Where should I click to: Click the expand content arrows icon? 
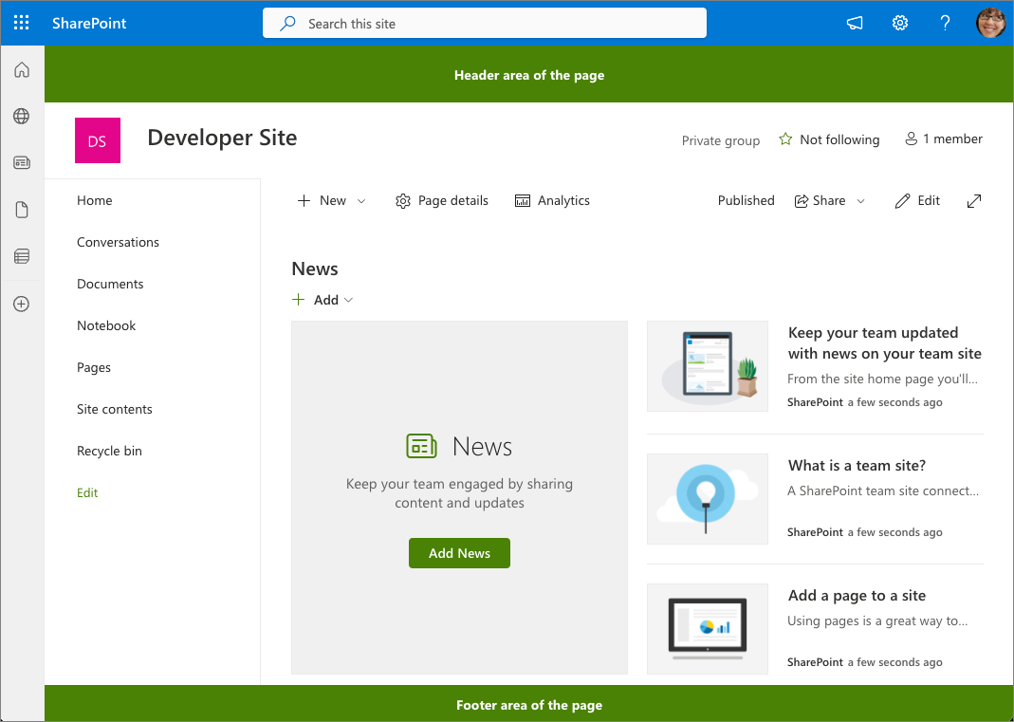coord(974,200)
